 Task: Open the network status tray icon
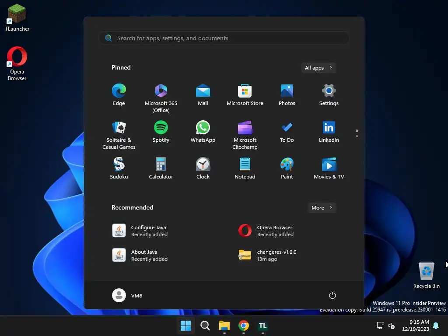coord(380,325)
